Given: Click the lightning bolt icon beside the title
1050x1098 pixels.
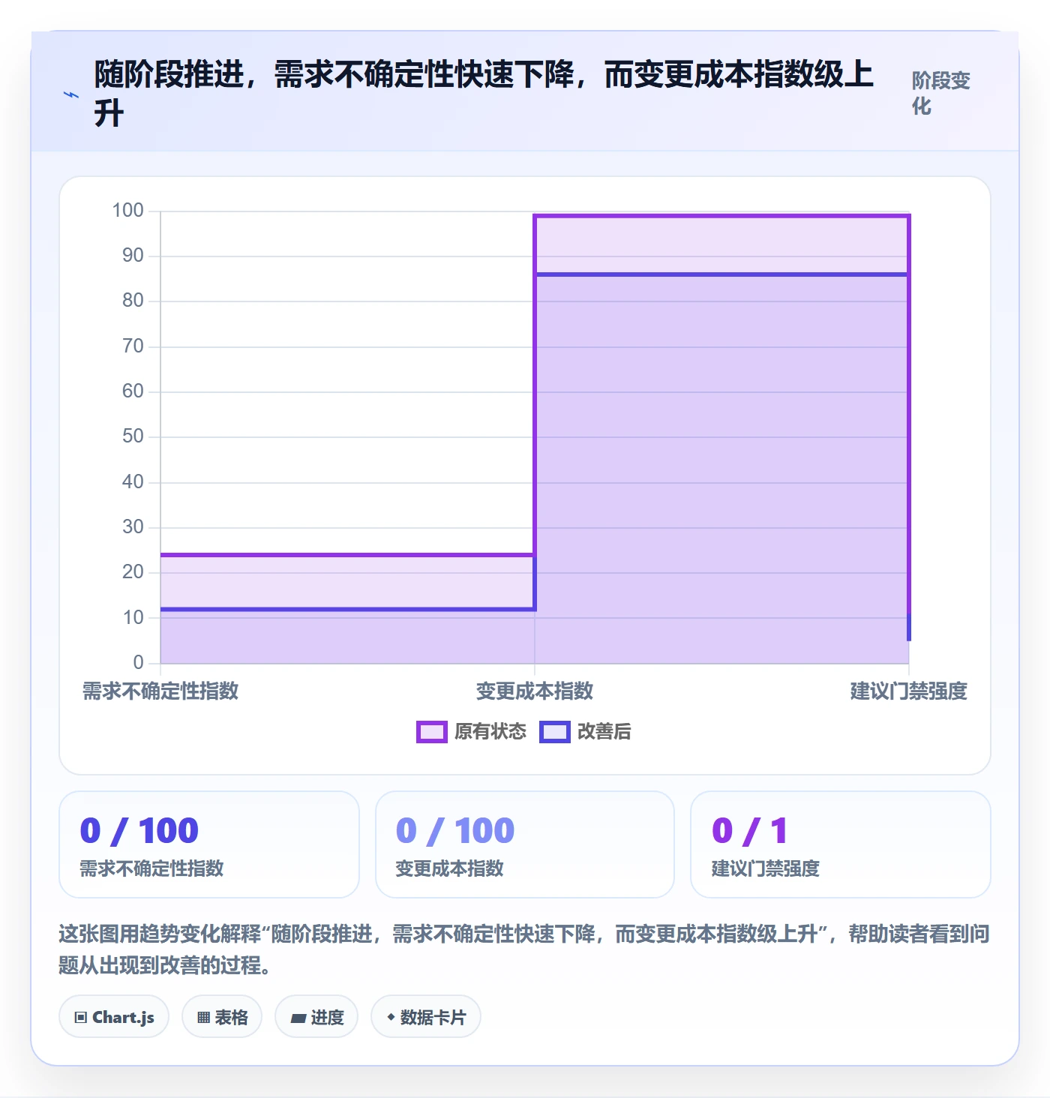Looking at the screenshot, I should [71, 94].
